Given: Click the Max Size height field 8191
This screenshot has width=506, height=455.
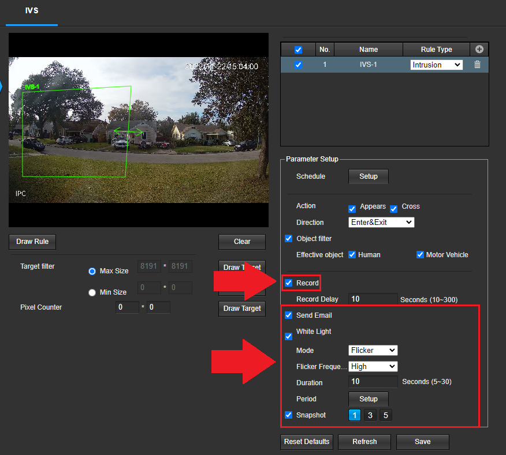Looking at the screenshot, I should tap(180, 266).
